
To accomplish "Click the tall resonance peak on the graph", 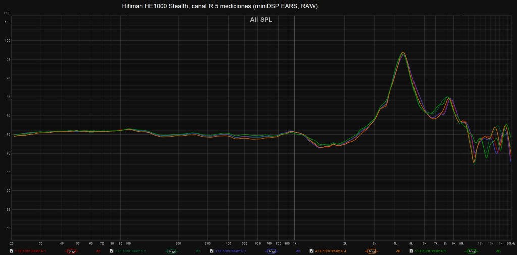I will 403,53.
